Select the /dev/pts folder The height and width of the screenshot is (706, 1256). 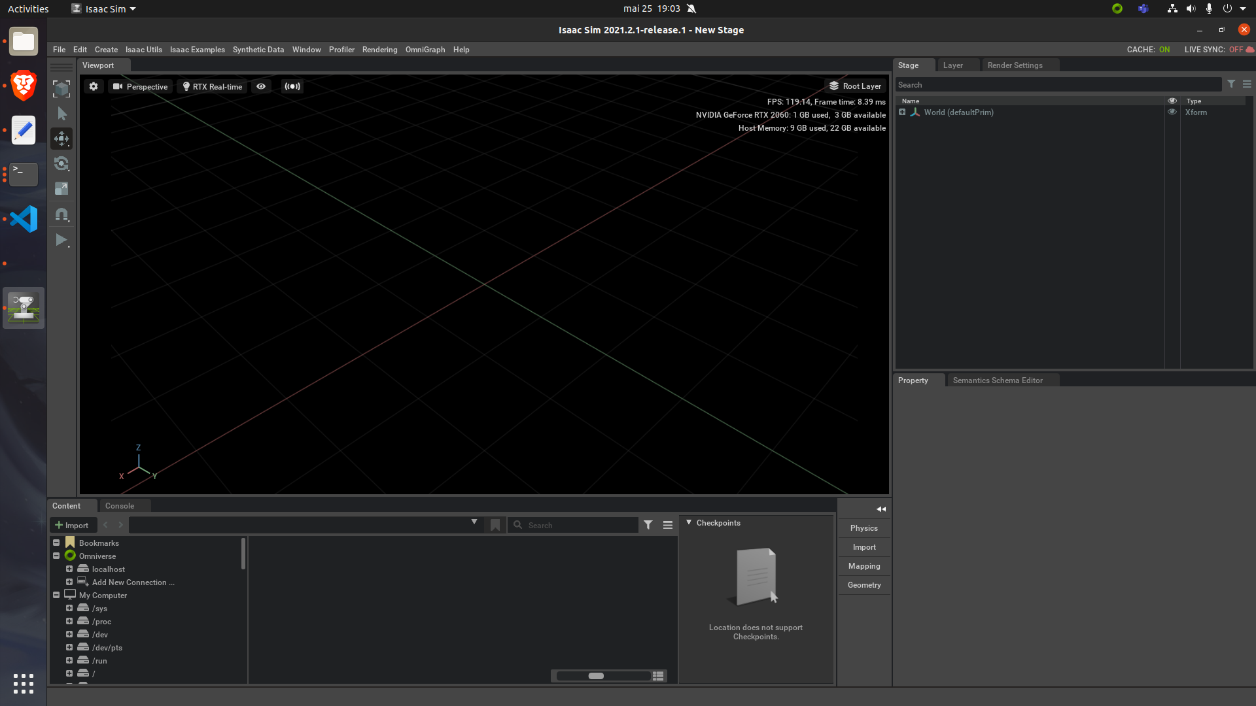107,648
